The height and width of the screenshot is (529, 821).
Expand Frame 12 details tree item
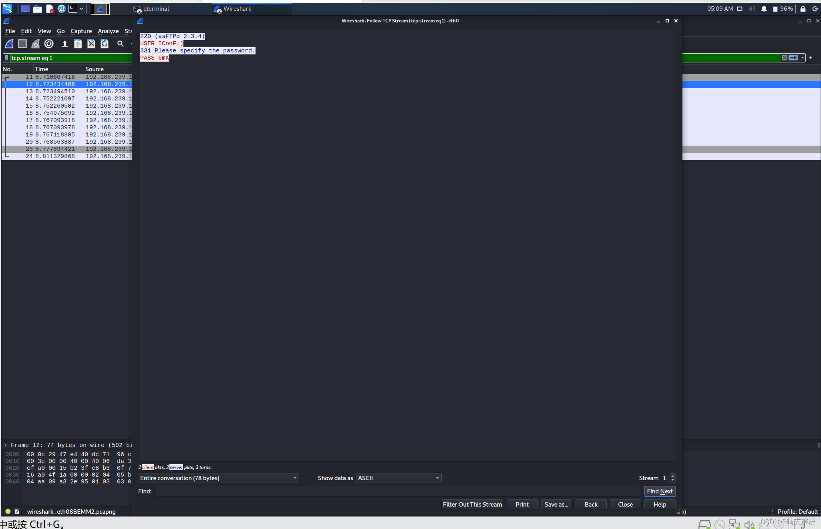[x=6, y=445]
